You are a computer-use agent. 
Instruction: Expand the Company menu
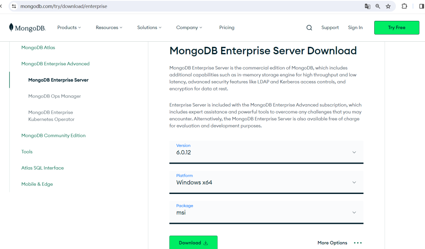(x=189, y=28)
